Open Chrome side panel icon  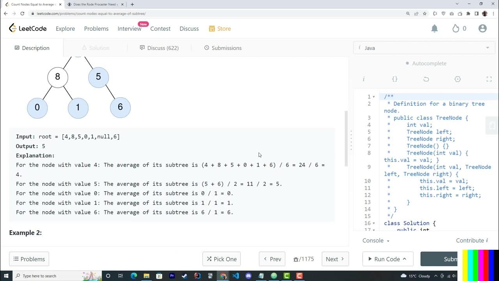pos(476,13)
